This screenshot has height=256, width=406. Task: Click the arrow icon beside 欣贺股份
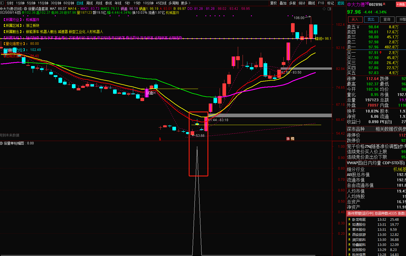pos(349,250)
